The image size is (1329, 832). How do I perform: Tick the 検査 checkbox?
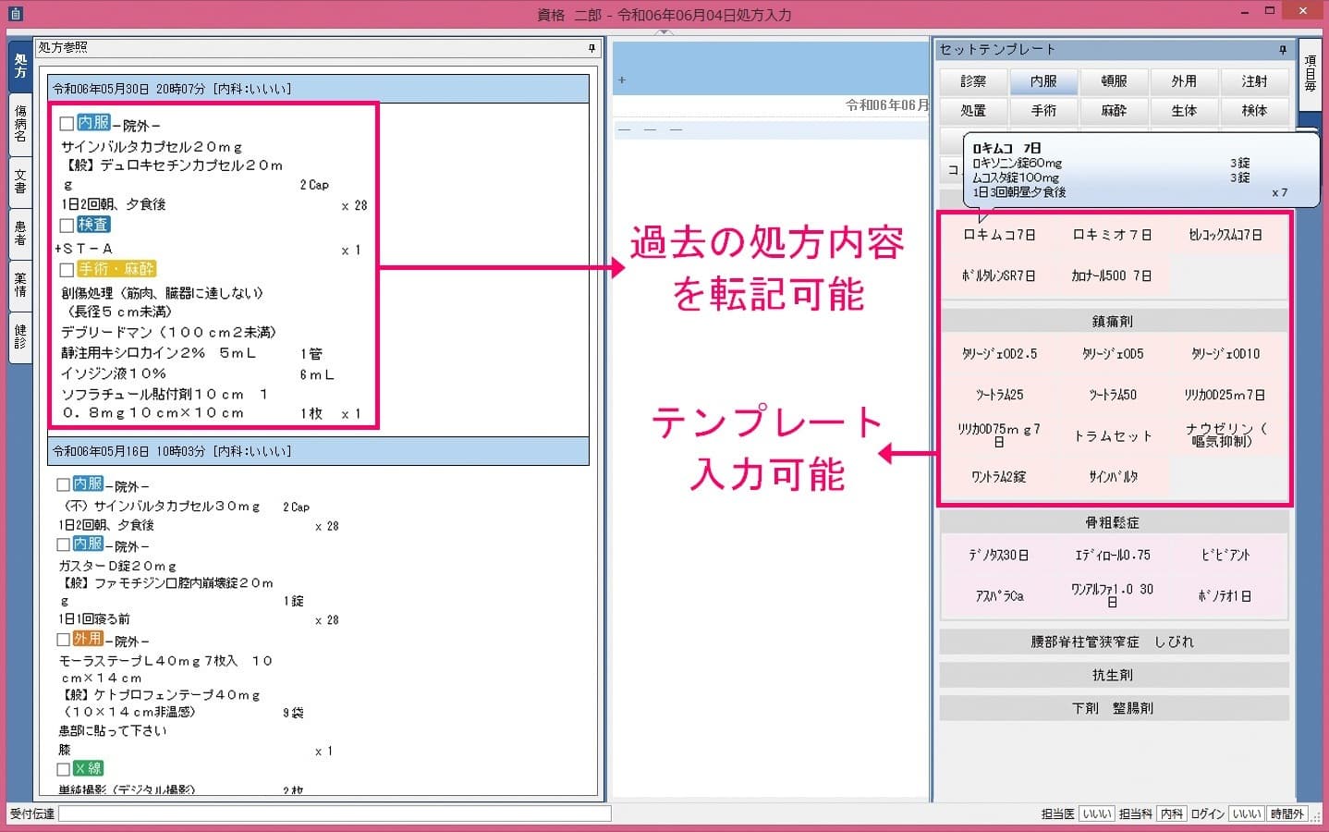point(67,226)
